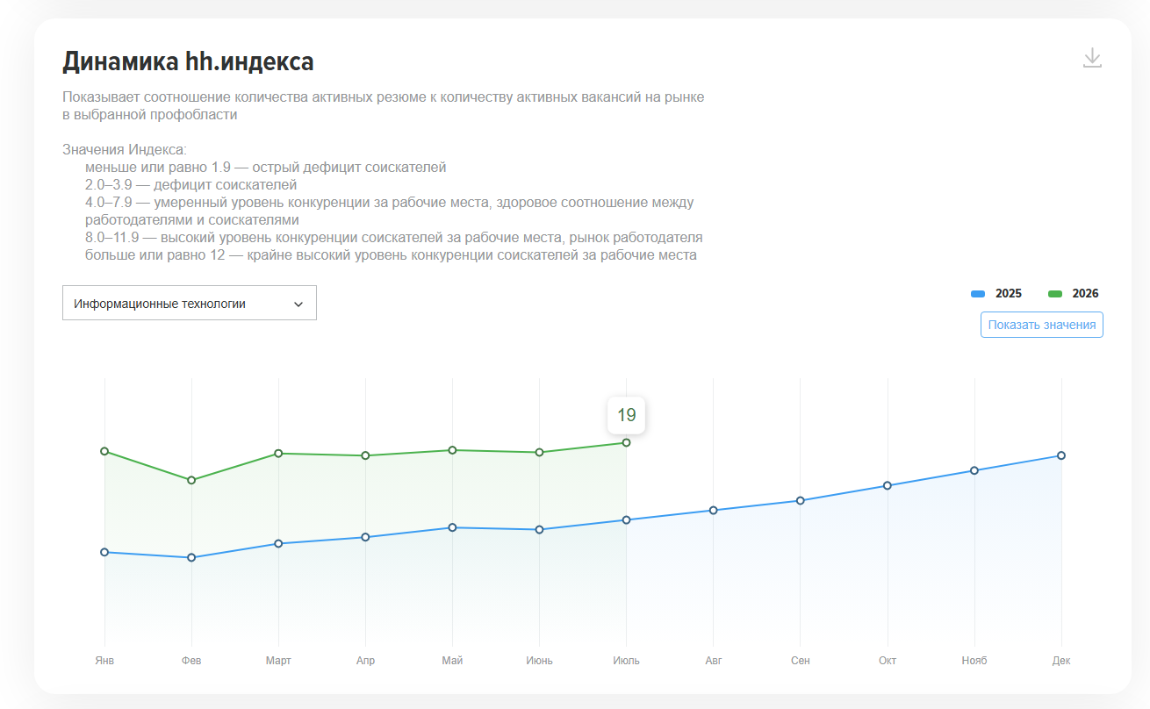The width and height of the screenshot is (1150, 709).
Task: Select the 2026 green point for Июнь
Action: coord(539,452)
